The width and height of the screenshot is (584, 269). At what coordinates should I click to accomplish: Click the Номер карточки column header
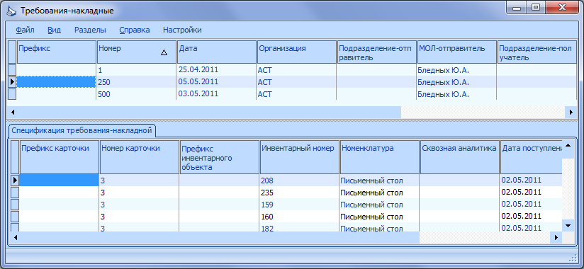coord(140,157)
